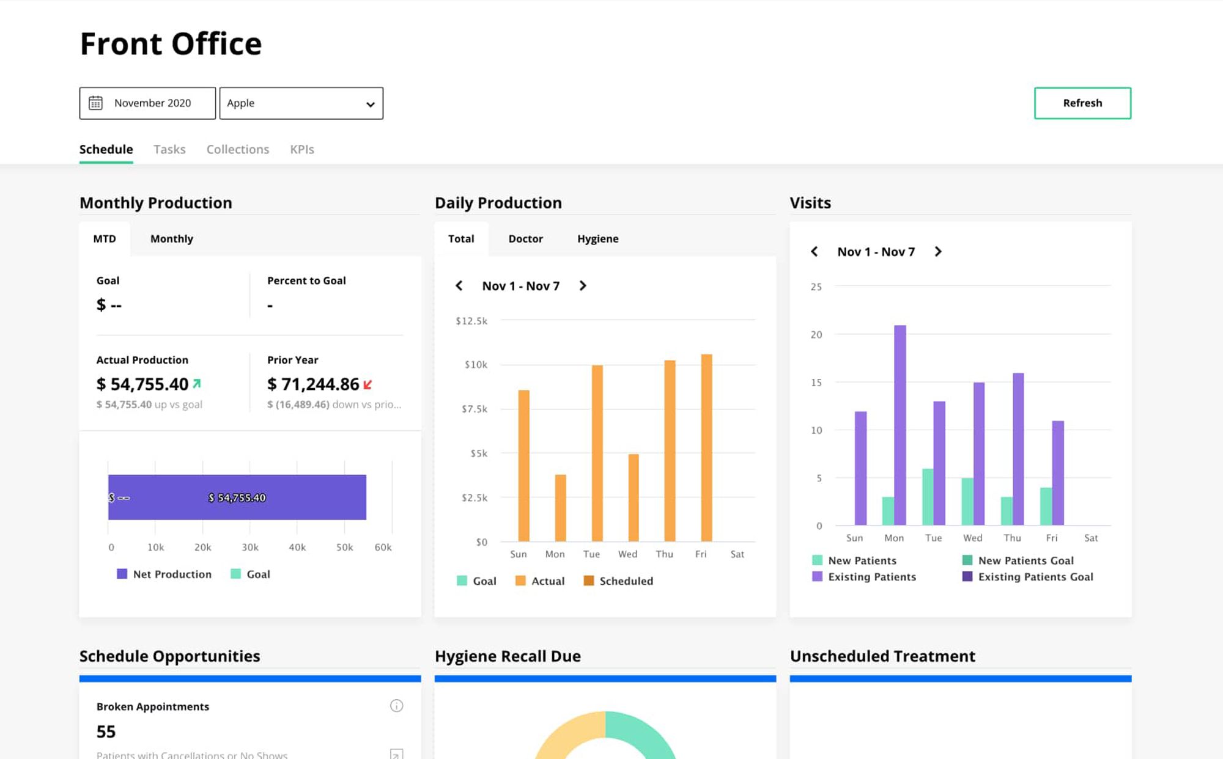Toggle Net Production legend item
This screenshot has width=1223, height=759.
164,574
